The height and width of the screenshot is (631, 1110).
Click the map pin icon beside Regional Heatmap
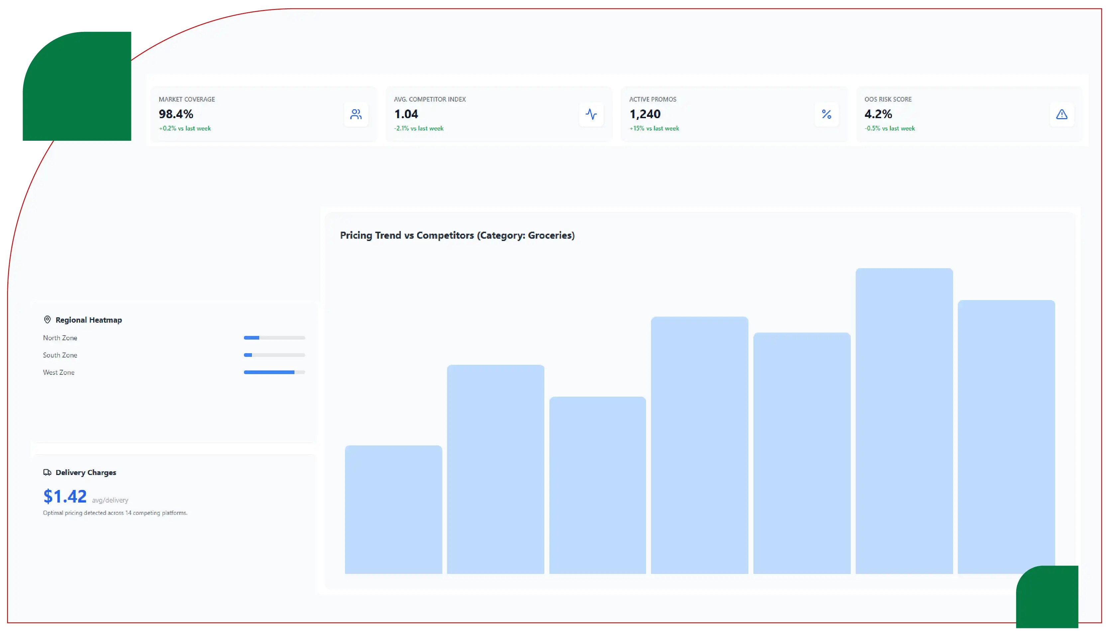[47, 320]
